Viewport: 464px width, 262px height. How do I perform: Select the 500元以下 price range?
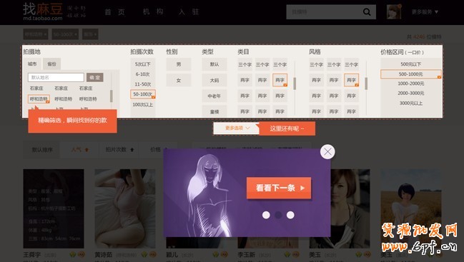(x=410, y=64)
